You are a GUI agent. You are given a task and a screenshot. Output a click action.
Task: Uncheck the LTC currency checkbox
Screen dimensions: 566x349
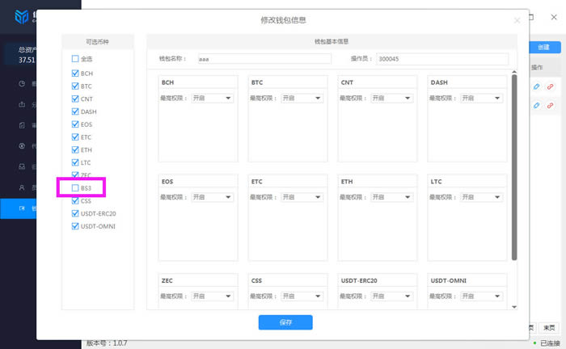click(x=75, y=162)
